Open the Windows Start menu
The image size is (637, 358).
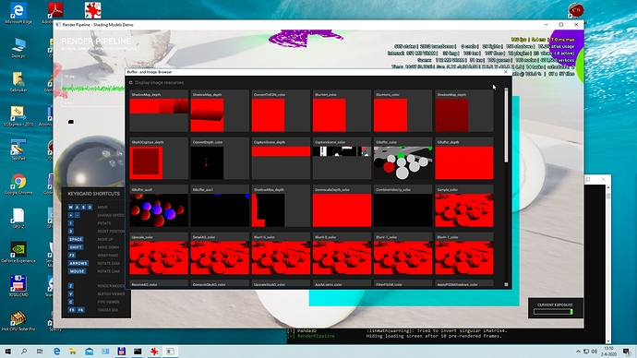tap(7, 352)
